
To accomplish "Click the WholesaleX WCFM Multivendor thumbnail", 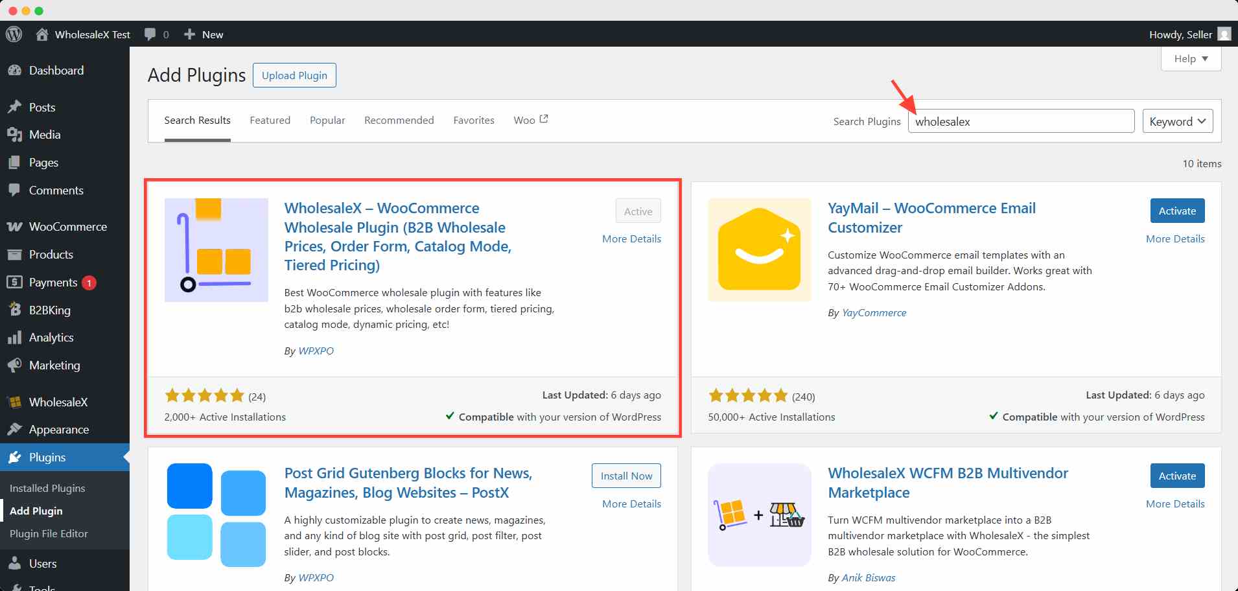I will tap(760, 515).
